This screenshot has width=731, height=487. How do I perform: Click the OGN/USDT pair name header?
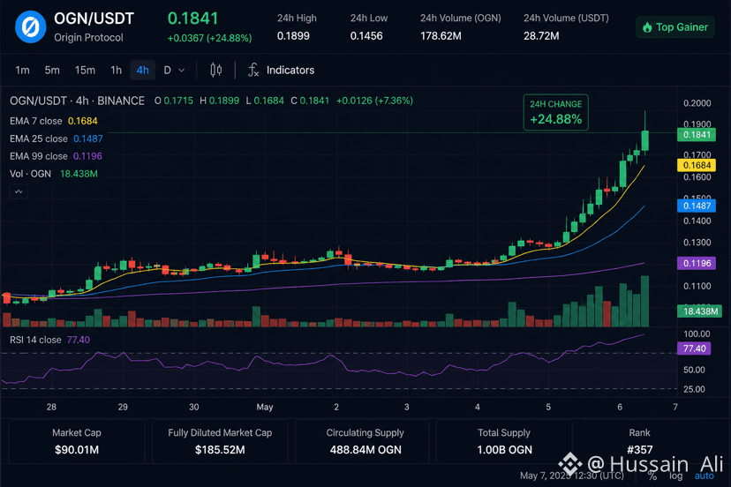coord(94,19)
